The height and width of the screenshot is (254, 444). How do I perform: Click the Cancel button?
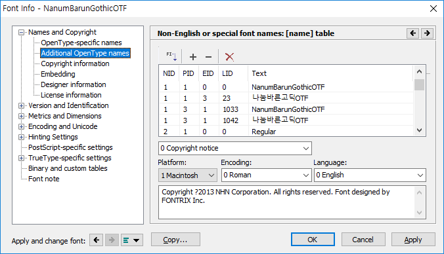363,240
